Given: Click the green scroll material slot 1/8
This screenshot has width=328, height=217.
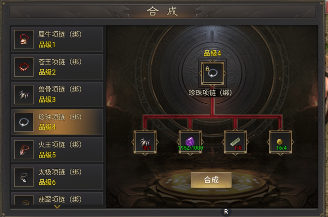Looking at the screenshot, I should coord(235,142).
